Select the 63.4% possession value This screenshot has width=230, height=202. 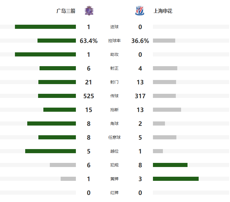[x=88, y=41]
